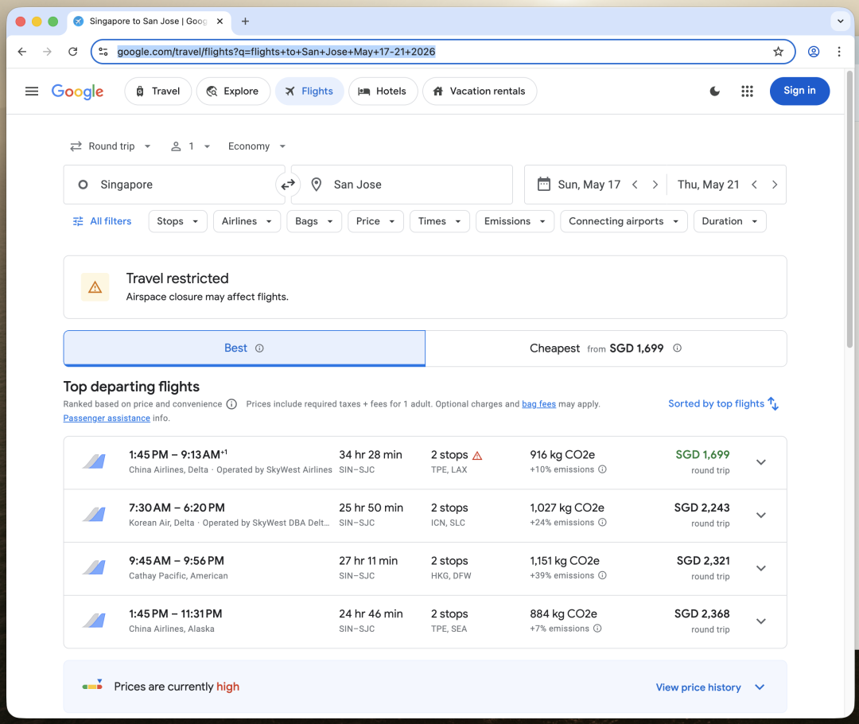Open the Emissions filter dropdown
859x724 pixels.
click(x=515, y=221)
